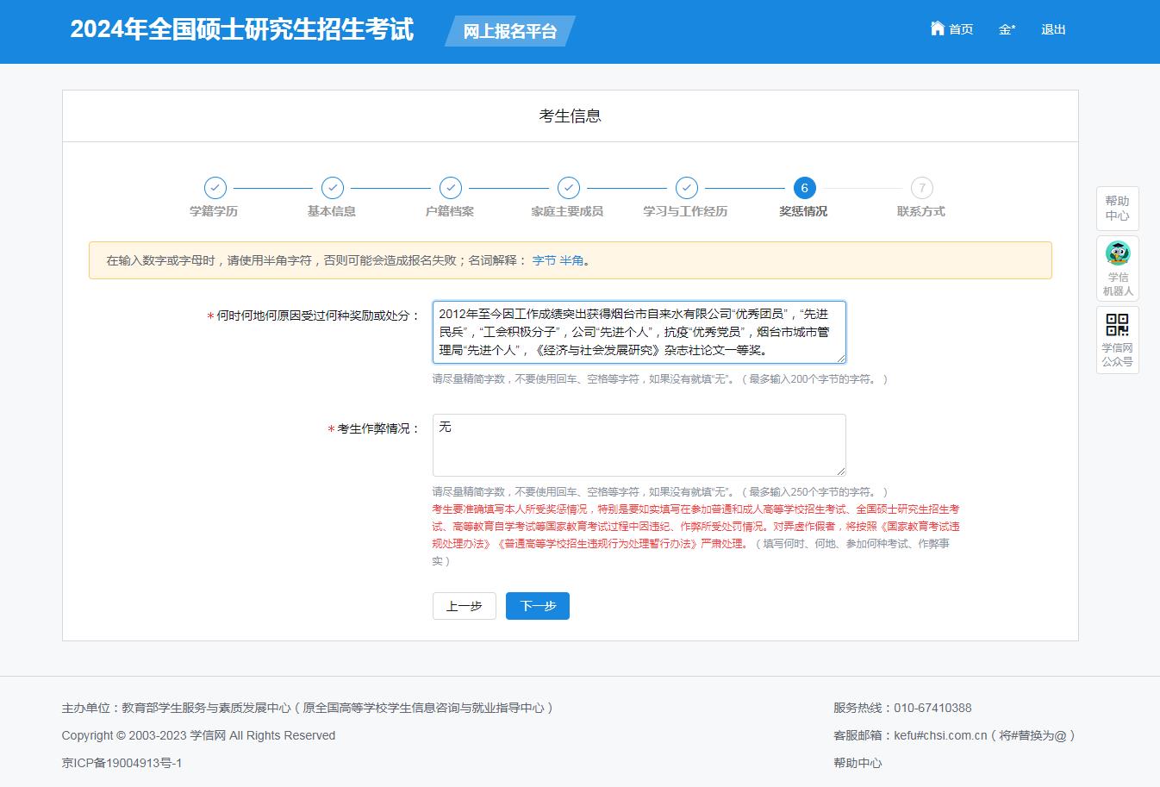
Task: Click the 客服邮箱 kefu#chsi.com.cn text
Action: [954, 735]
